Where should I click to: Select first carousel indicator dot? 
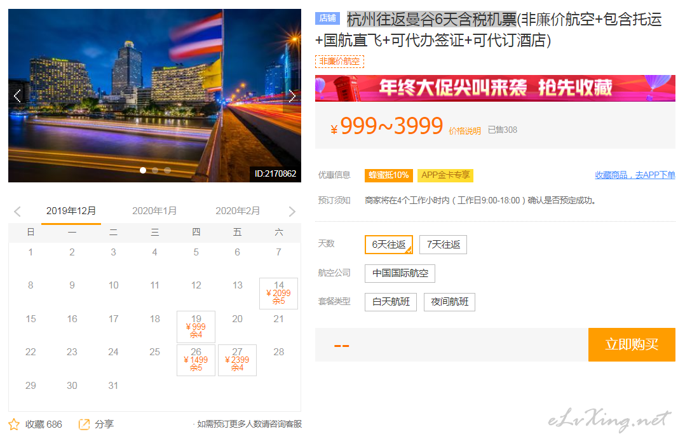(143, 170)
